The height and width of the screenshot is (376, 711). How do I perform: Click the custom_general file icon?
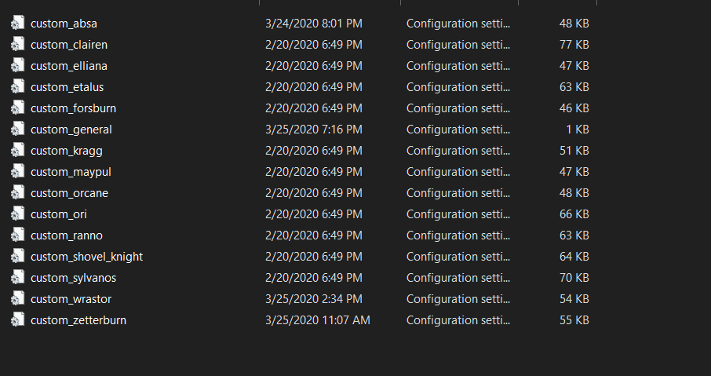(17, 130)
